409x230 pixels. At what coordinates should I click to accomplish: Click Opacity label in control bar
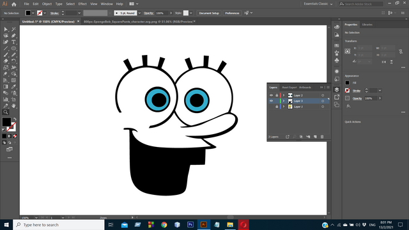(x=148, y=13)
